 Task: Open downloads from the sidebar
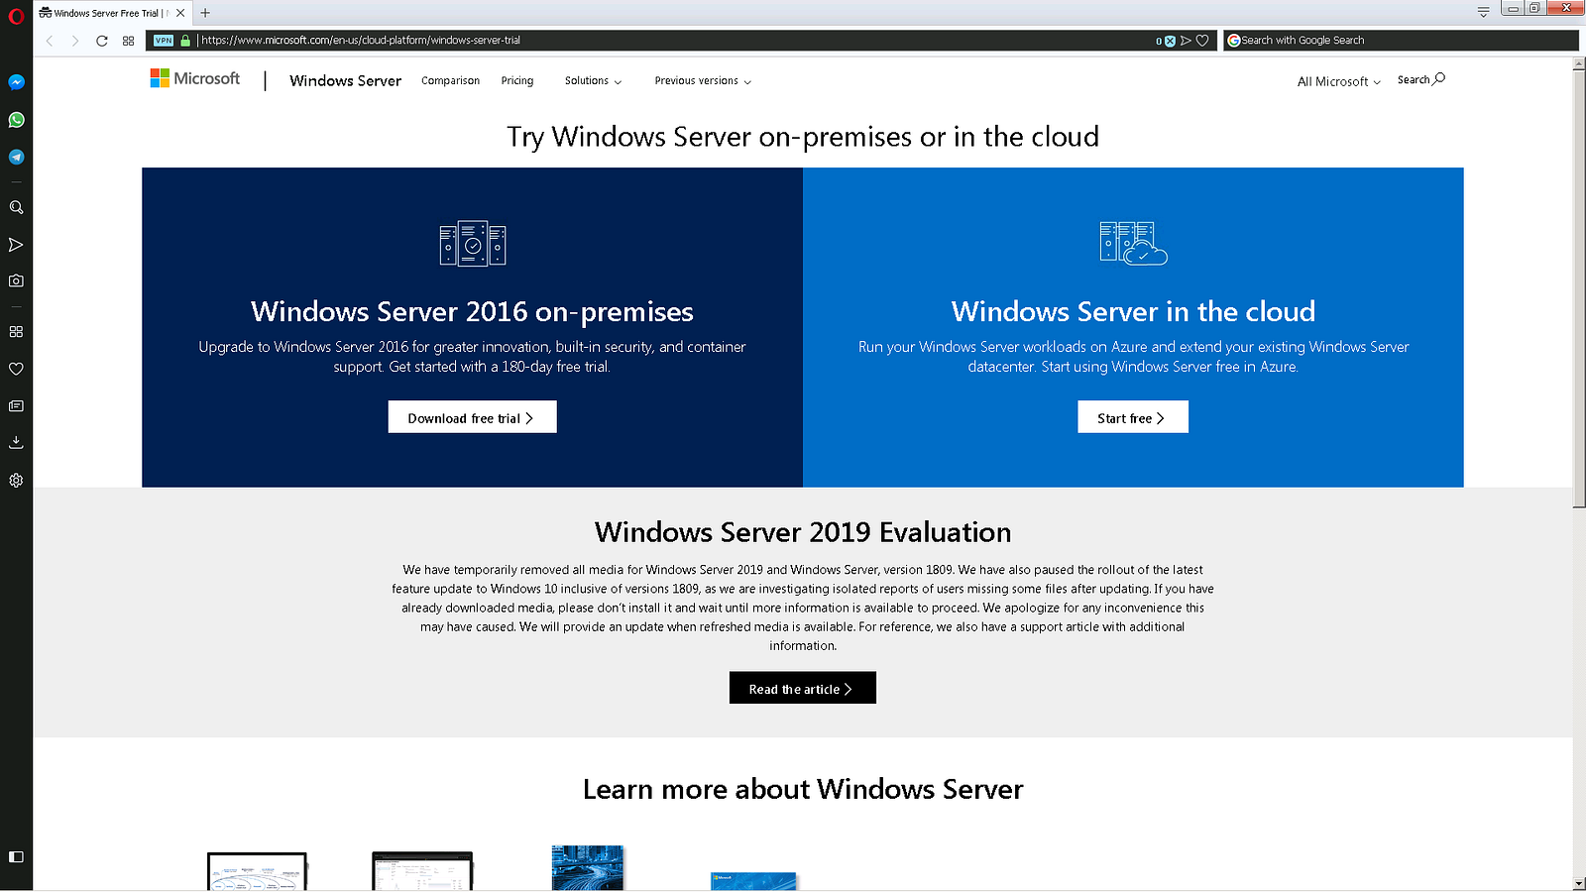(16, 443)
